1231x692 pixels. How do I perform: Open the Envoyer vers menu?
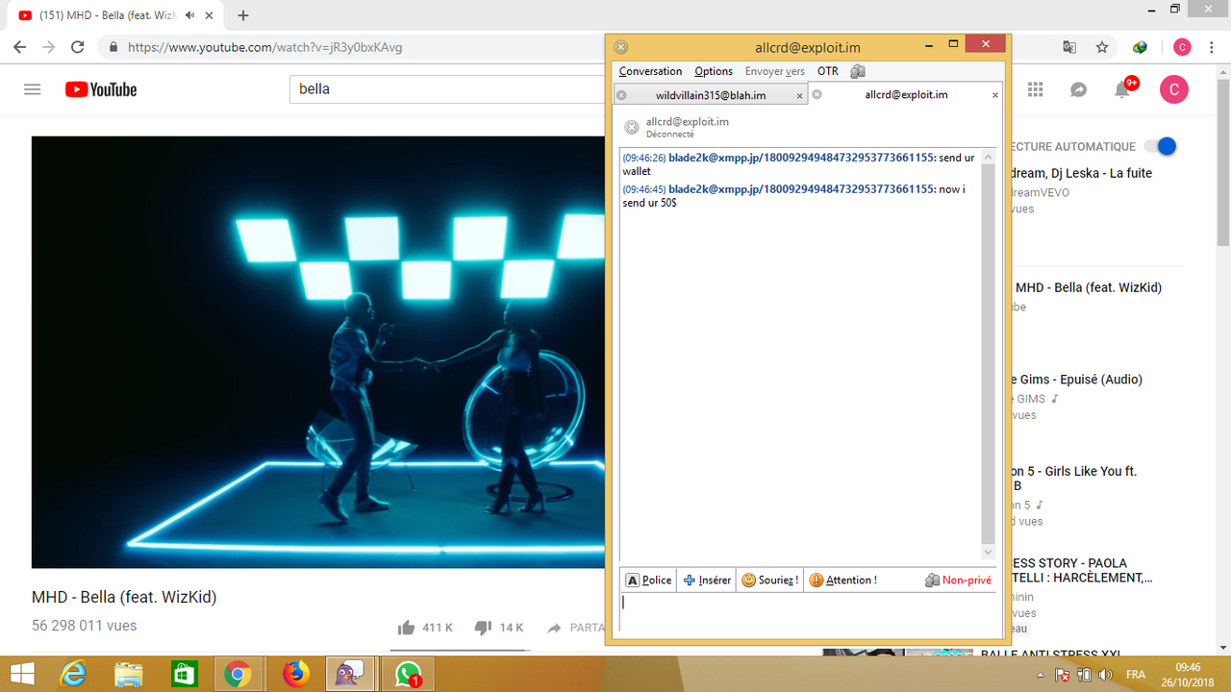click(775, 71)
